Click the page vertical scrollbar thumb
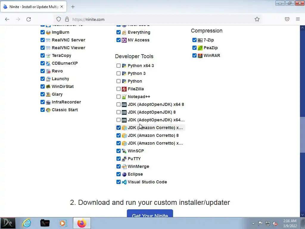This screenshot has width=305, height=229. click(x=303, y=135)
